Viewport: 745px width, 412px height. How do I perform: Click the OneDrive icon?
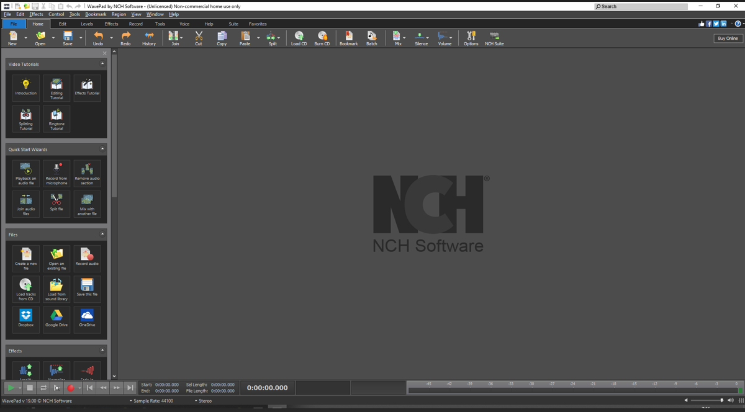coord(87,320)
